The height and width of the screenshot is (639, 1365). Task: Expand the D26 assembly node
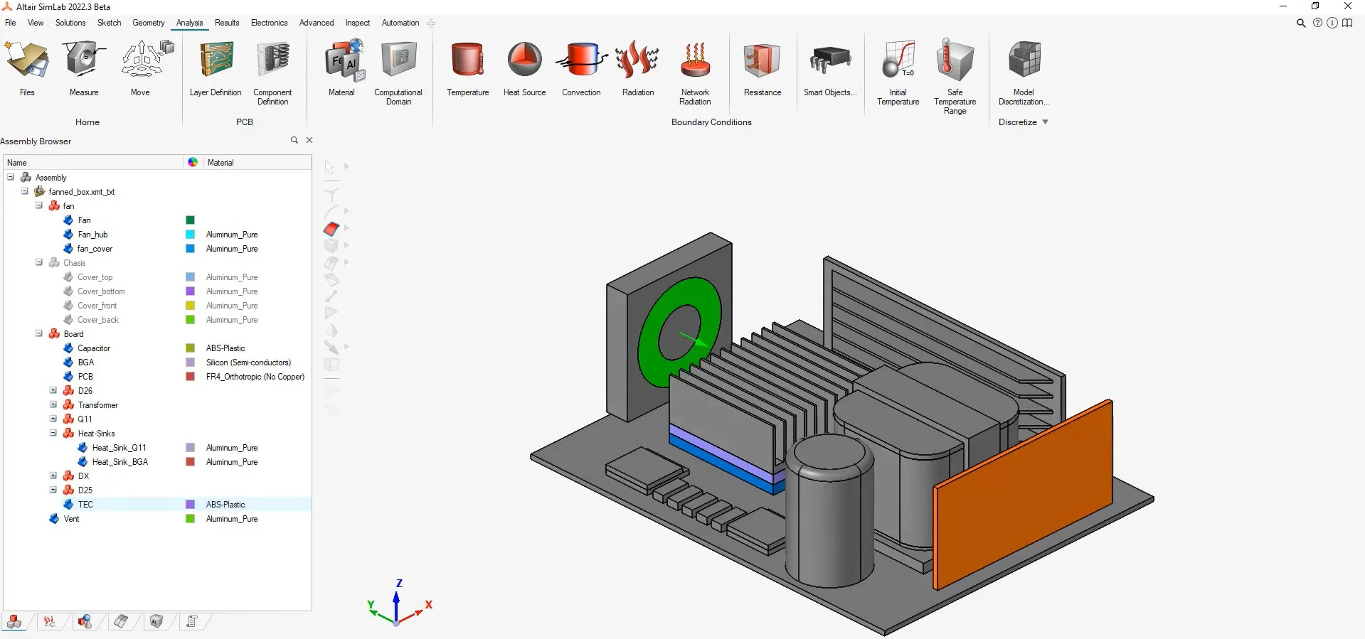coord(53,390)
